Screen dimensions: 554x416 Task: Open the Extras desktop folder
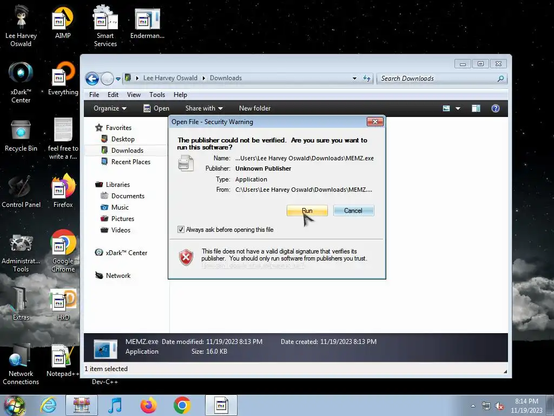(21, 303)
